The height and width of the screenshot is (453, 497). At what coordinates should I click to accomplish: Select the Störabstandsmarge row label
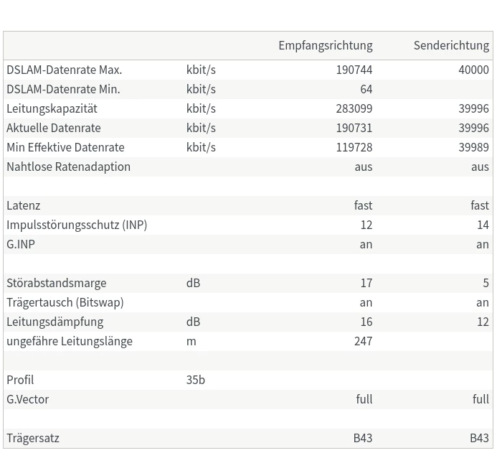[x=56, y=283]
